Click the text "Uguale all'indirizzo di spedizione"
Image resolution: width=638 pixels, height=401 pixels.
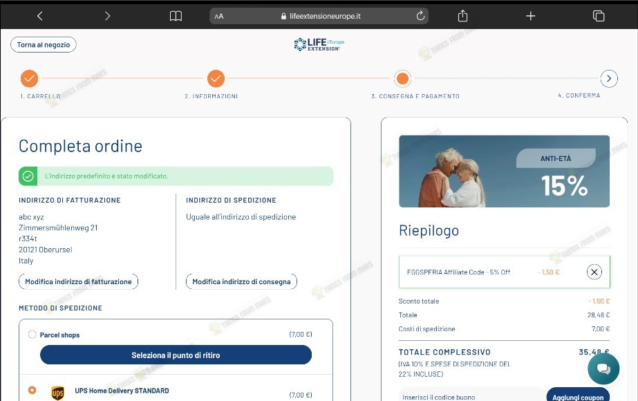(241, 217)
